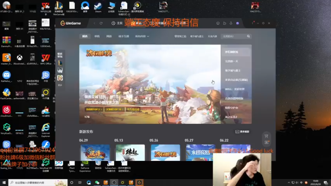The image size is (331, 186).
Task: Open the taskbar clock and date
Action: pos(315,183)
